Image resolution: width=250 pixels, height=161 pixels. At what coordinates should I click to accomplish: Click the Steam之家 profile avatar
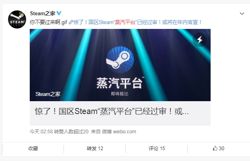click(x=17, y=20)
